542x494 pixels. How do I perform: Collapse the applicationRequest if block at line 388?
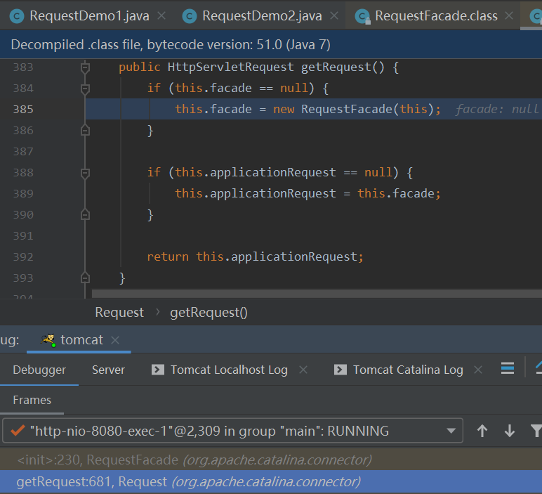85,173
